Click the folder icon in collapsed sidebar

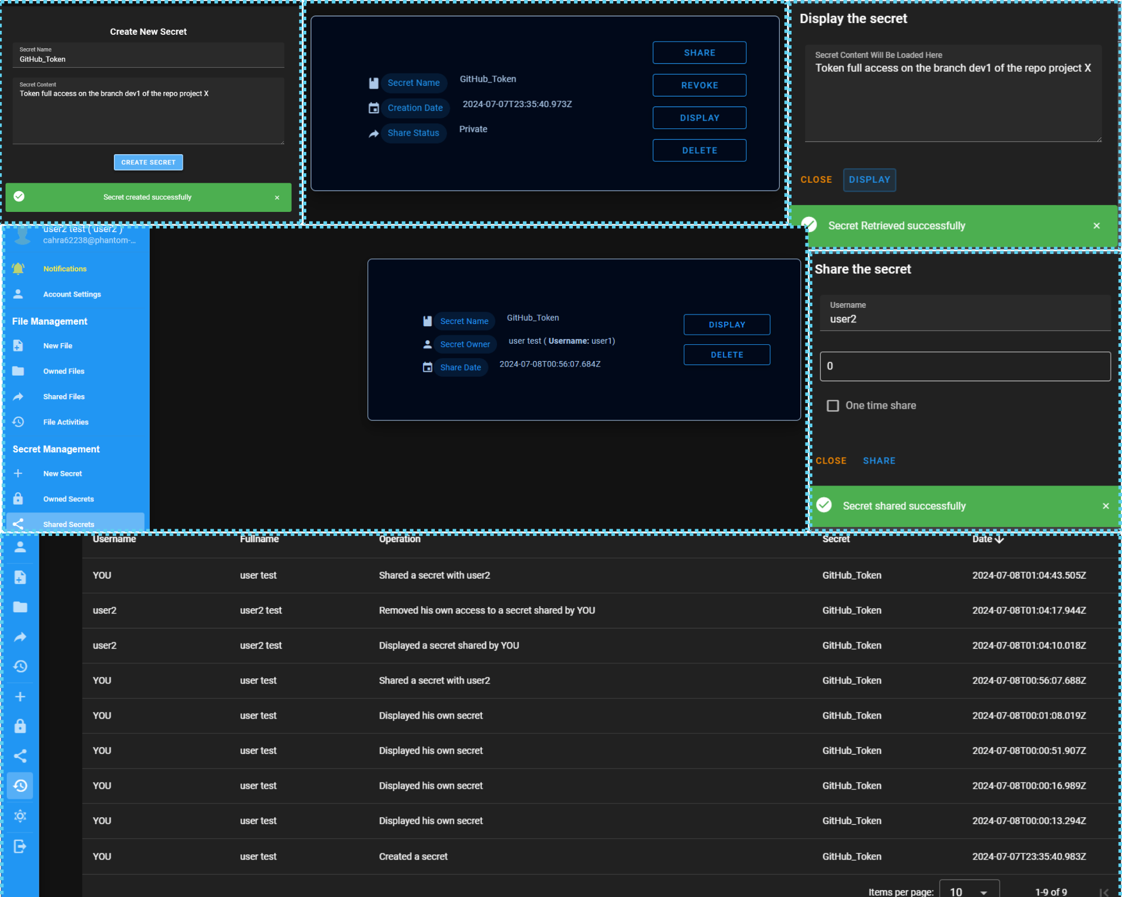click(x=20, y=607)
